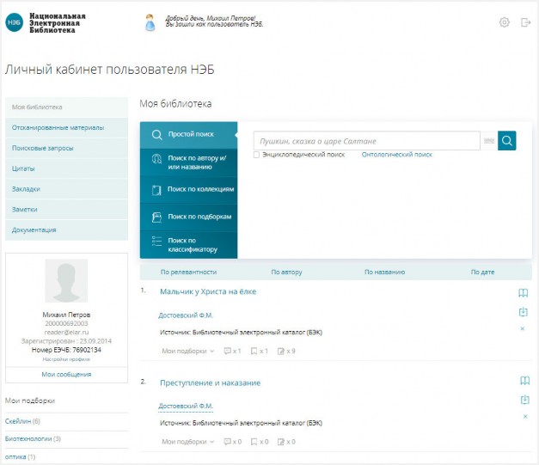
Task: Expand Мои подборки dropdown for Мальчик у Христа
Action: coord(188,351)
